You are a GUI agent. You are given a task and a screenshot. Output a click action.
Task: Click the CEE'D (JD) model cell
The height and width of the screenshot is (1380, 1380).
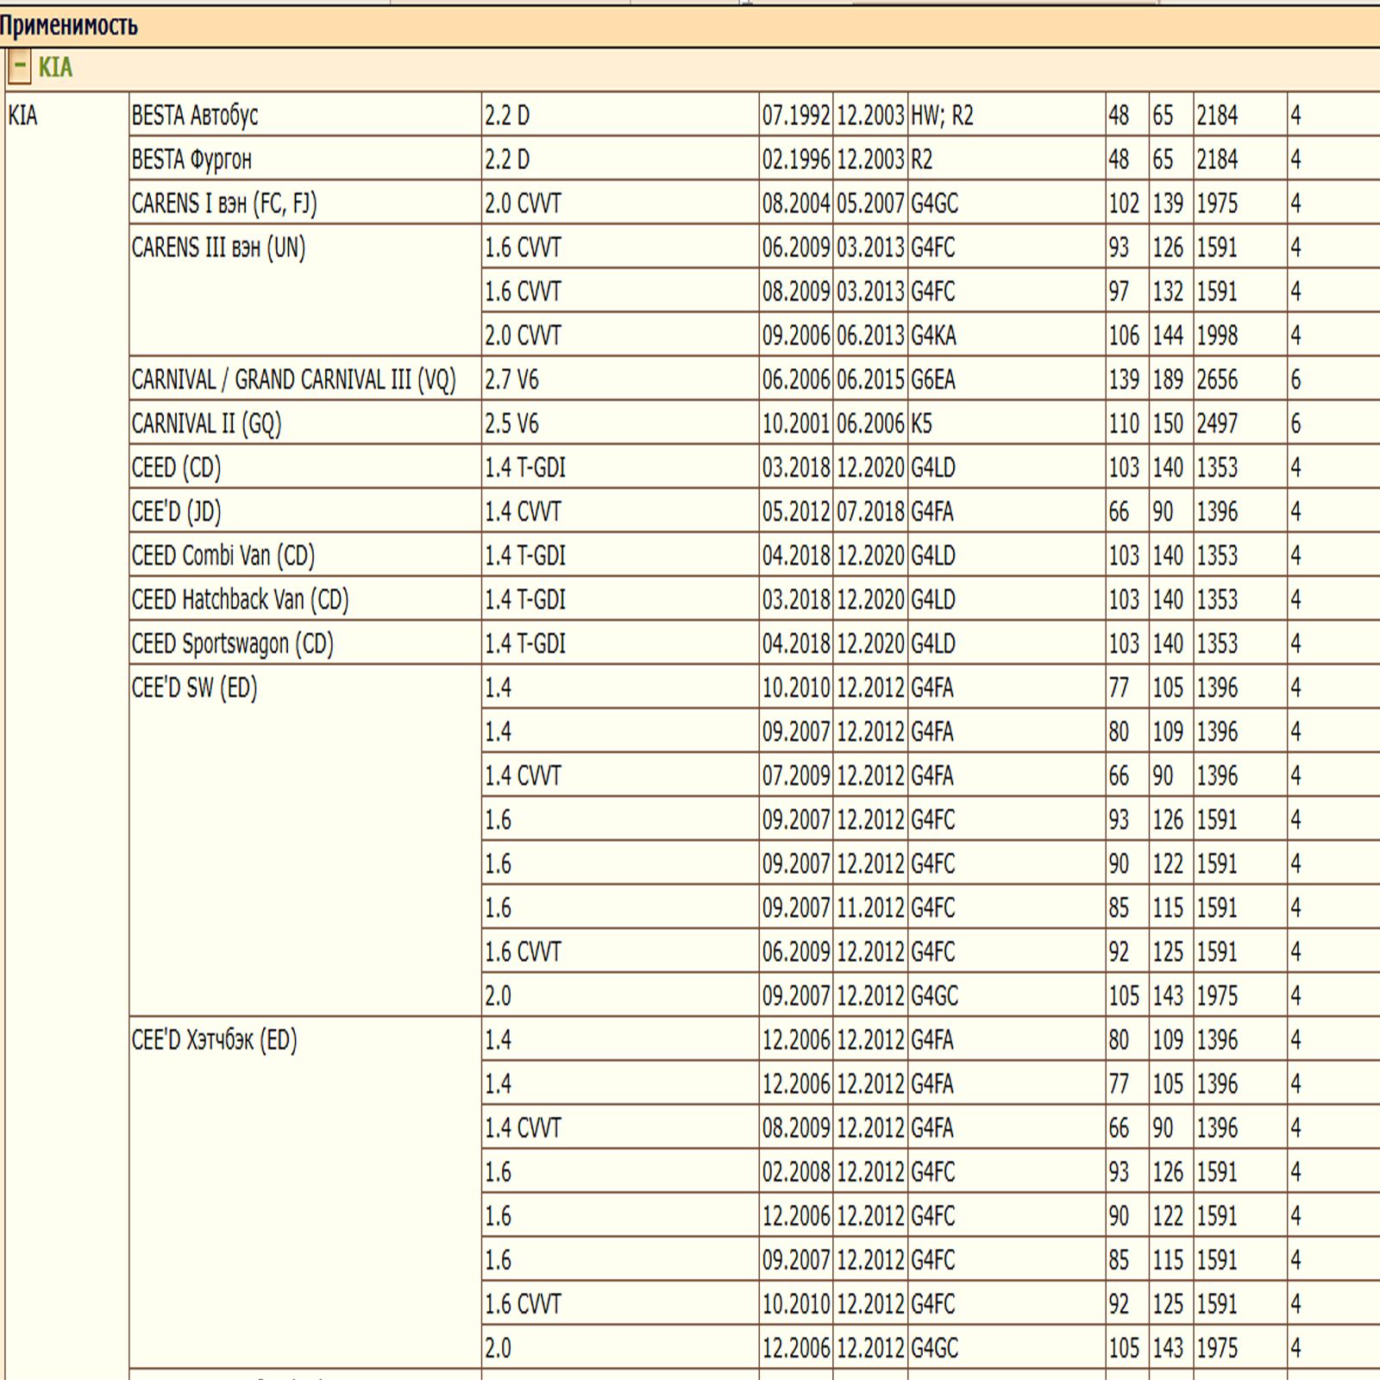click(x=176, y=511)
